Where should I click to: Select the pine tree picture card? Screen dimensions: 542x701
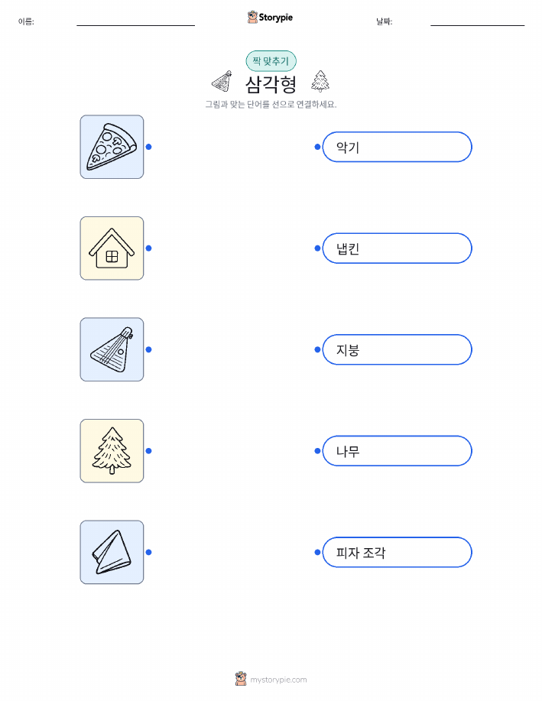tap(112, 451)
